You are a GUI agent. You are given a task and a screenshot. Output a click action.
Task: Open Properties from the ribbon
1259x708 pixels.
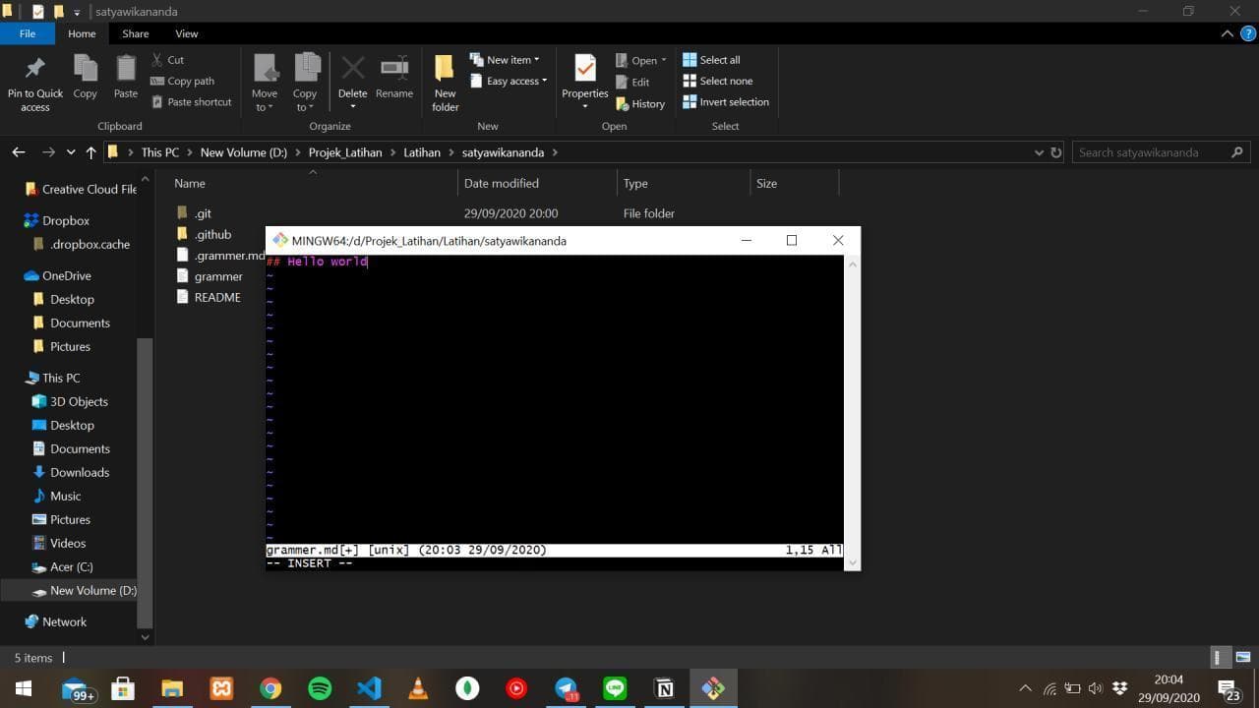click(x=585, y=71)
